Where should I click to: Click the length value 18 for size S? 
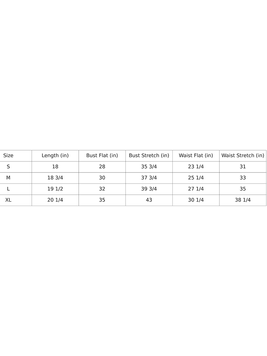55,166
